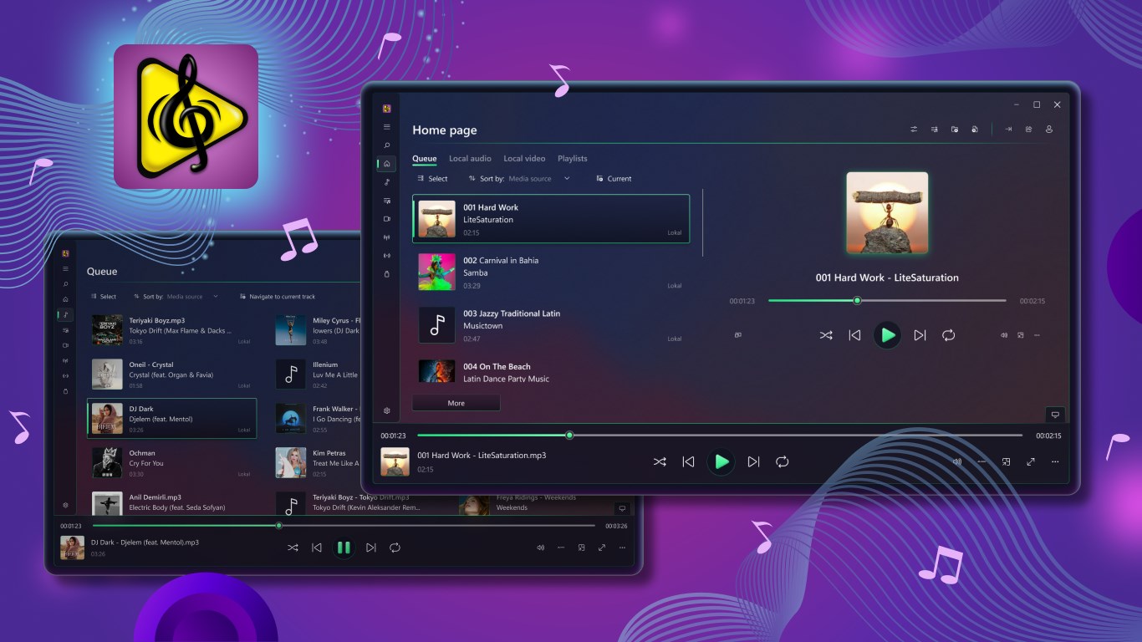Open music library icon in Home page sidebar

pos(387,182)
